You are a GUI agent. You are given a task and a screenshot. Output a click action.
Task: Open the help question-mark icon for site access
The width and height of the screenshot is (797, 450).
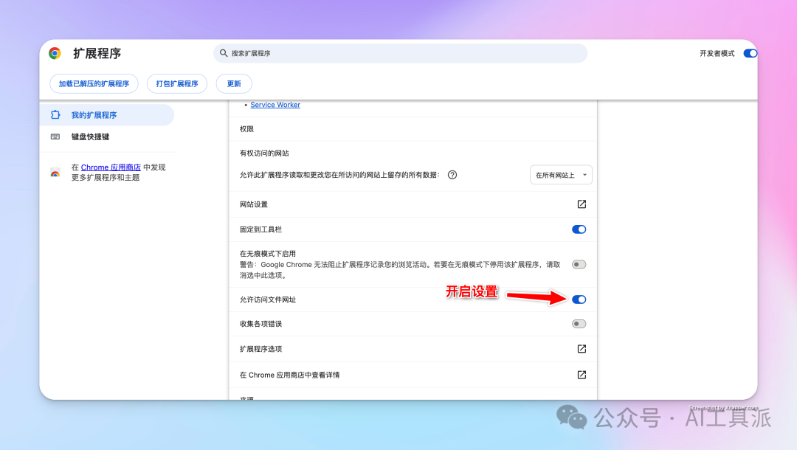point(452,175)
